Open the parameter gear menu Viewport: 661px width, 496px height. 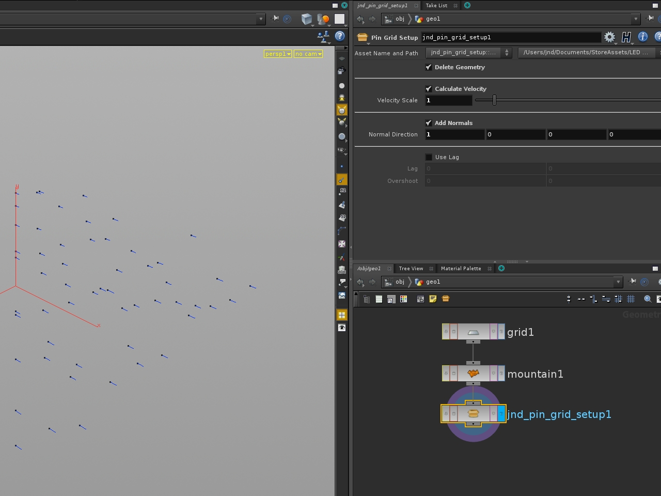pyautogui.click(x=609, y=37)
